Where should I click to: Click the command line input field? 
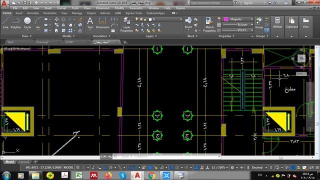click(166, 156)
